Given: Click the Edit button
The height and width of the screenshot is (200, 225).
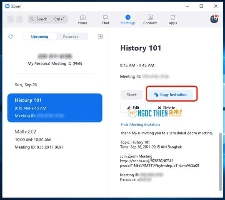Looking at the screenshot, I should coord(133,107).
